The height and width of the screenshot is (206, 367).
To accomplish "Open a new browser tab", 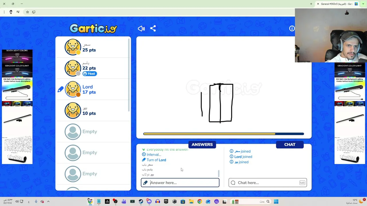I will click(311, 4).
